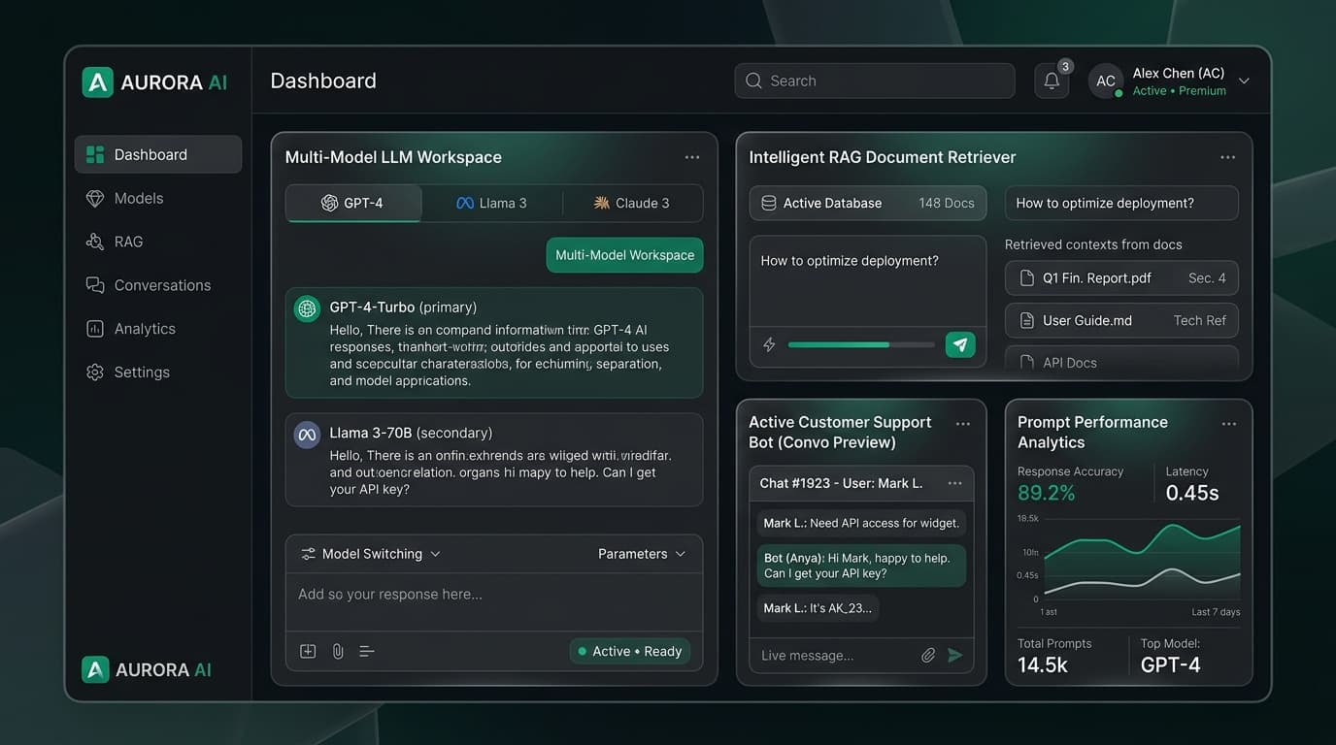Click the add block icon below response input
This screenshot has height=745, width=1336.
pos(308,652)
